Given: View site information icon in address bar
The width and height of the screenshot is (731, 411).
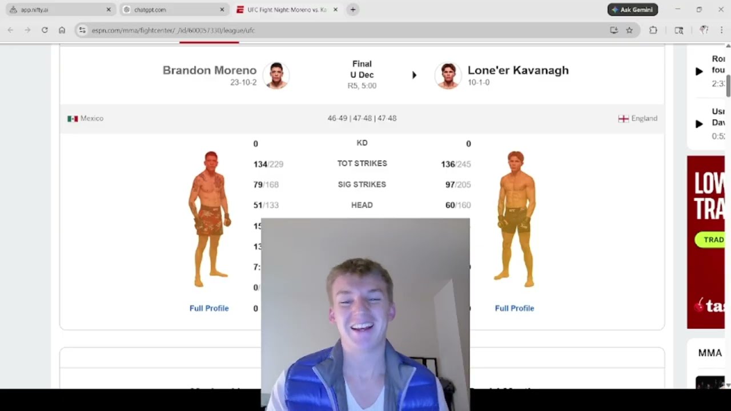Looking at the screenshot, I should click(82, 30).
